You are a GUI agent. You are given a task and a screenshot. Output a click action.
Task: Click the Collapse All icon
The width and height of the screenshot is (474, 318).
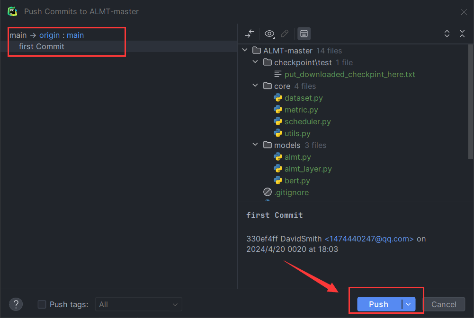pyautogui.click(x=462, y=34)
